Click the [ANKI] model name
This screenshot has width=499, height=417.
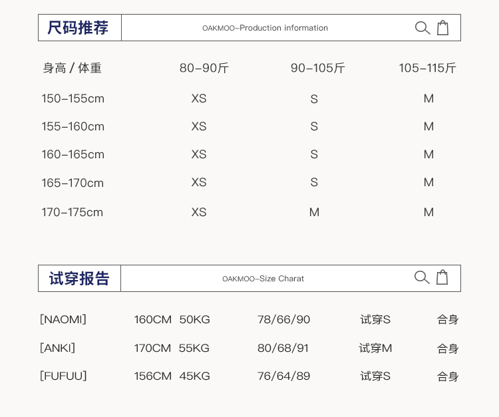coord(57,348)
